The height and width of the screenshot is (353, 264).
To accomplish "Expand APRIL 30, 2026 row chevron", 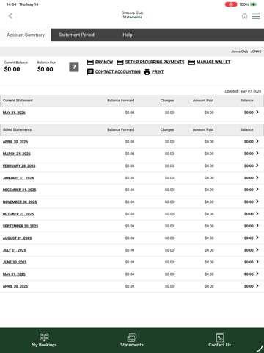I will [257, 141].
